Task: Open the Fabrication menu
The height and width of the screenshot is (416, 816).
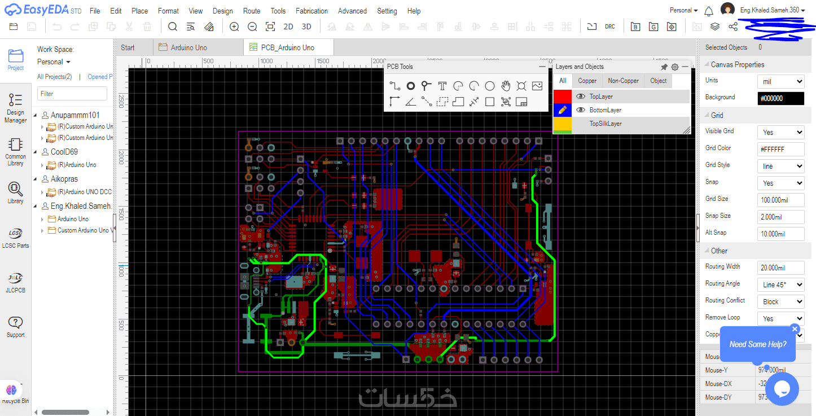Action: point(312,11)
